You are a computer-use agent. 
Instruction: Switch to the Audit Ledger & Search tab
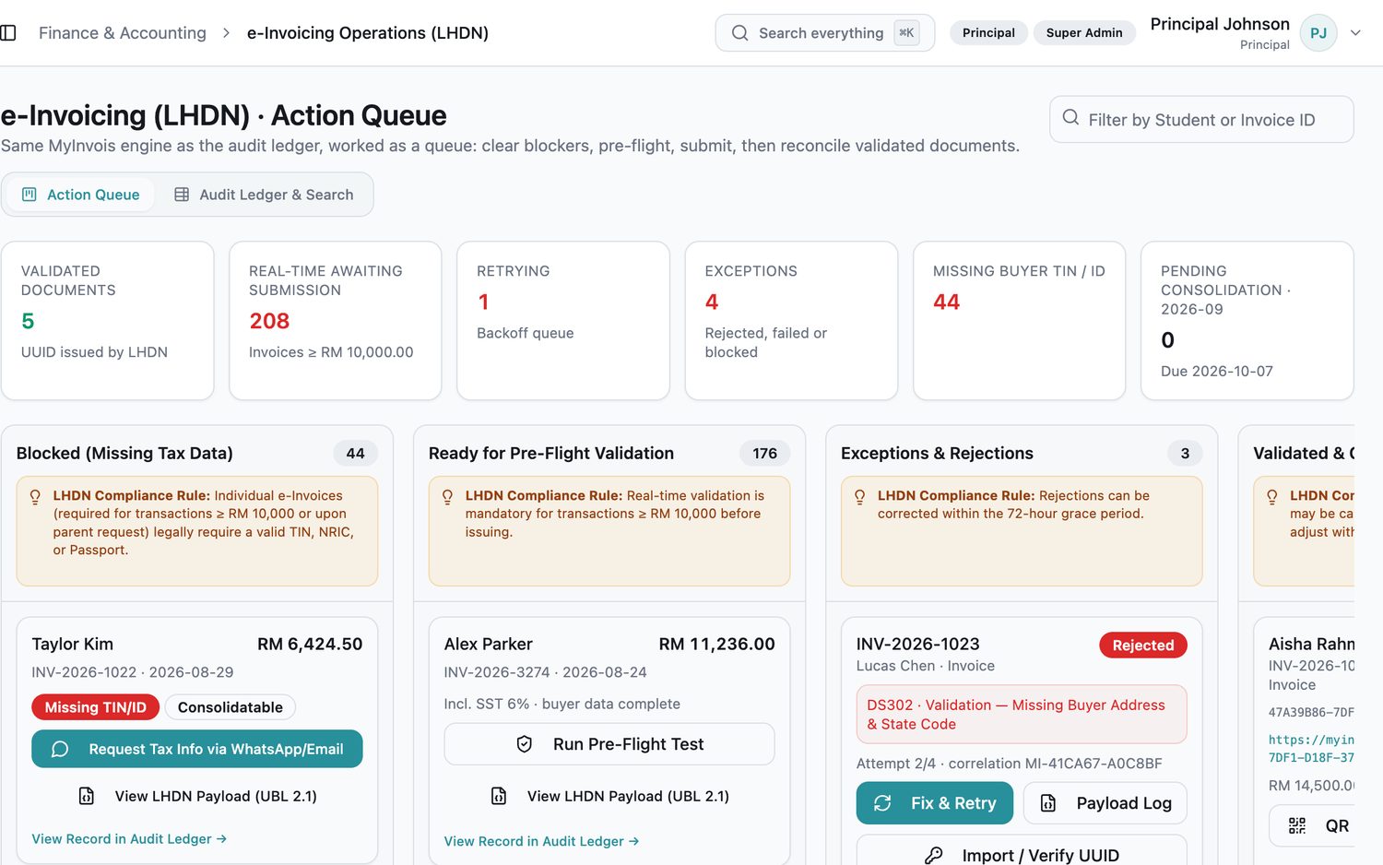pos(264,195)
